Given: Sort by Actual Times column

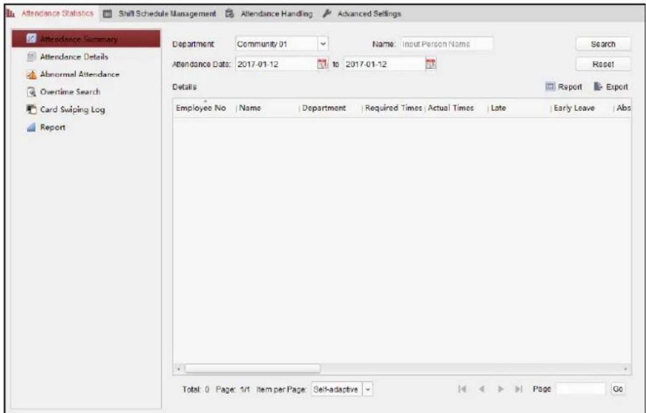Looking at the screenshot, I should point(456,108).
